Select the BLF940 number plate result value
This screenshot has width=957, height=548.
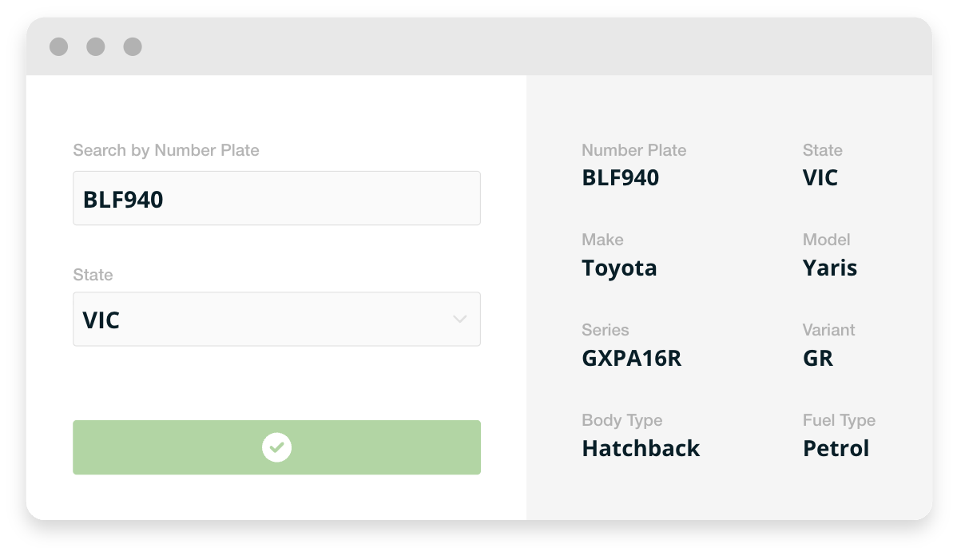click(x=620, y=177)
